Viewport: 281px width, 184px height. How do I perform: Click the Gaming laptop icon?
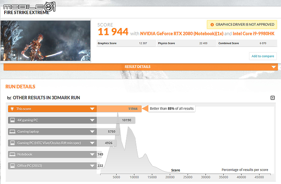tap(12, 132)
